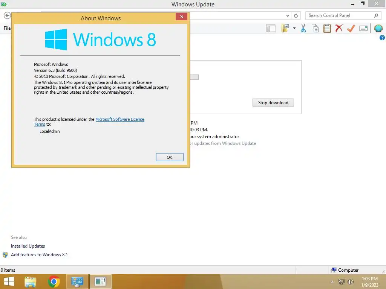Click the Terms link
Image resolution: width=386 pixels, height=289 pixels.
point(39,124)
